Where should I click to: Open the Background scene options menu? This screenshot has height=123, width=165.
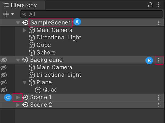(159, 60)
